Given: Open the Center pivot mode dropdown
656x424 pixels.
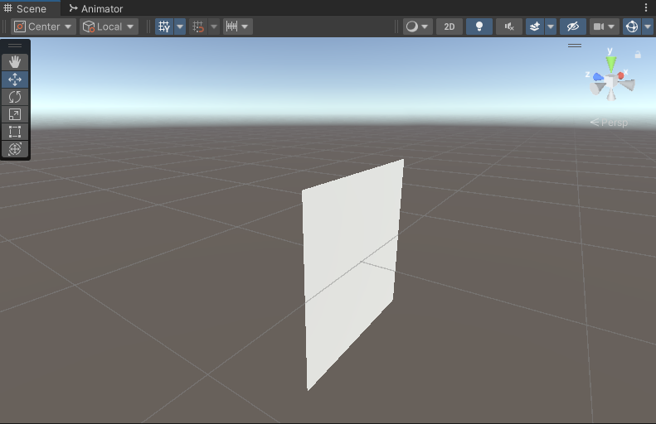Looking at the screenshot, I should (43, 26).
